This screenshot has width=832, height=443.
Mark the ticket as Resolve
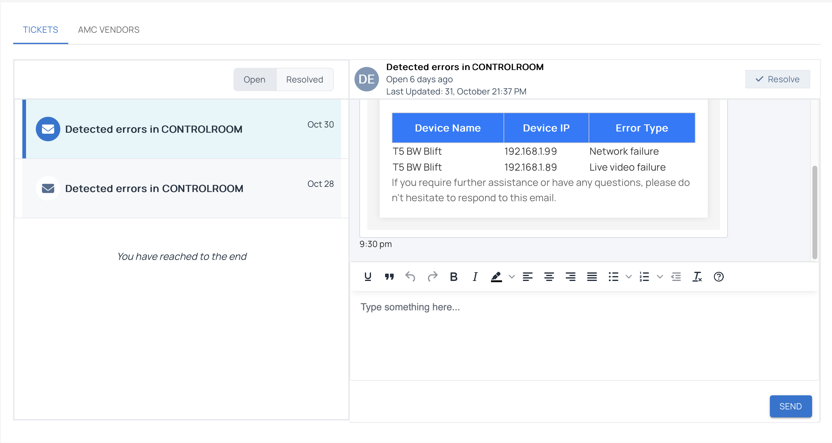pyautogui.click(x=778, y=79)
